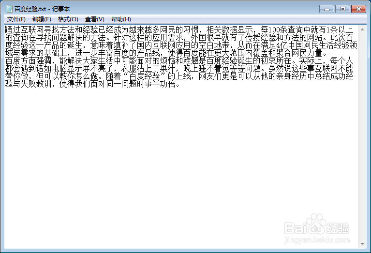This screenshot has height=253, width=371.
Task: Place cursor at text line starting 通过互联网寻找
Action: coord(179,30)
